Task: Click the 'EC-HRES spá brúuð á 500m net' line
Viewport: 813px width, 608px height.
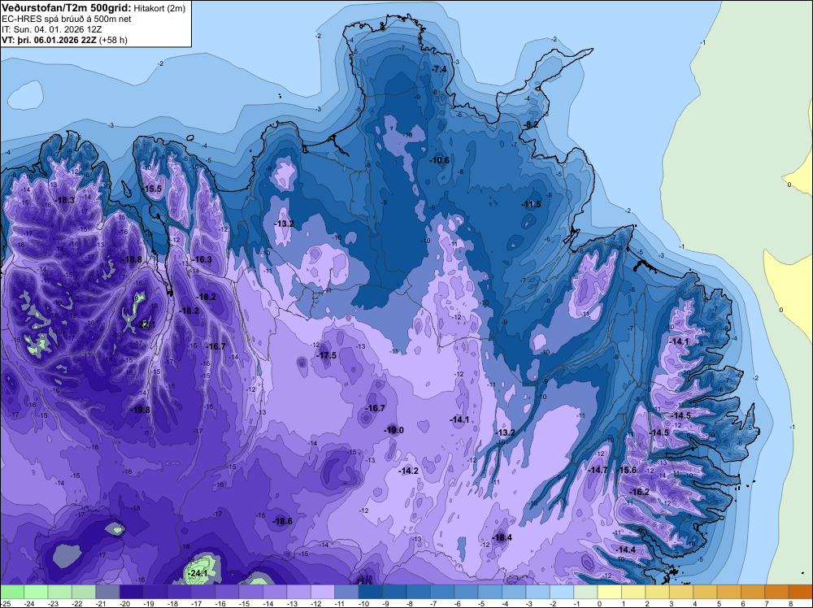Action: [x=67, y=19]
